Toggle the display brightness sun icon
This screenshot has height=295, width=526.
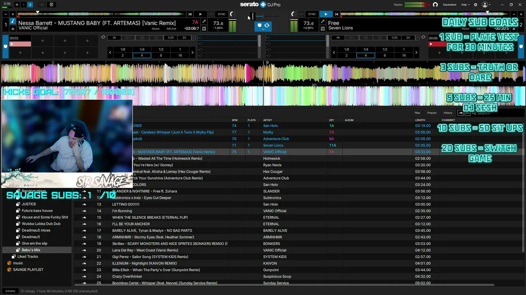tap(17, 5)
